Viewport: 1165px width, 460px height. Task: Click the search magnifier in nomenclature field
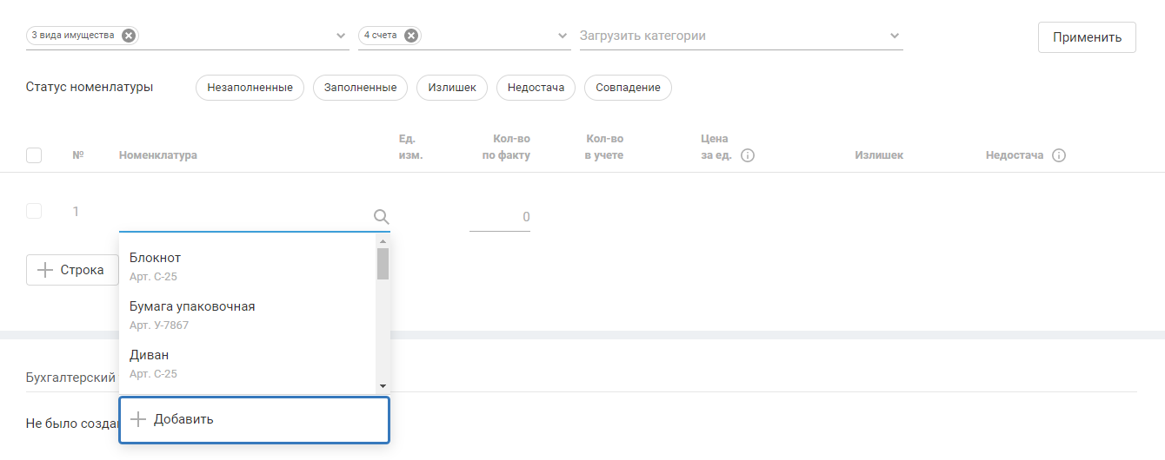(381, 217)
